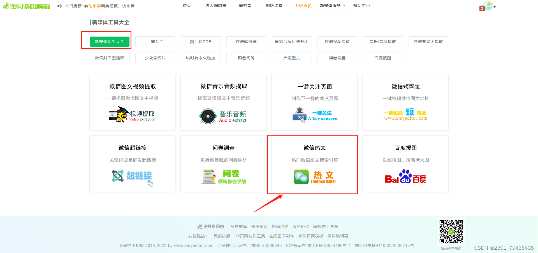Open the 微信音乐音频提取 card title

(224, 86)
